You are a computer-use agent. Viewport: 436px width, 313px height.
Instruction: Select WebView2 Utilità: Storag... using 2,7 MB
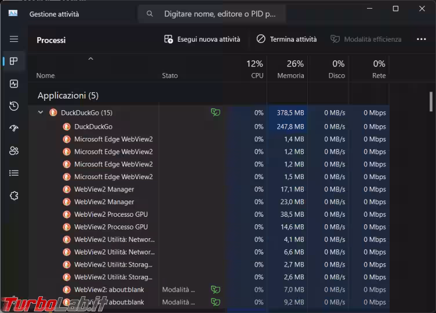point(209,264)
